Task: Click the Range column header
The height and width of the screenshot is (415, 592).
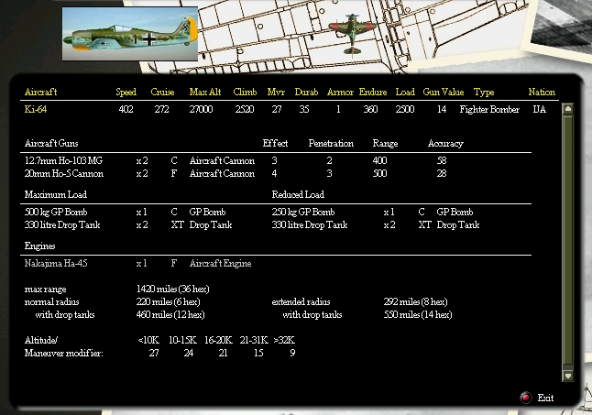Action: click(x=385, y=144)
